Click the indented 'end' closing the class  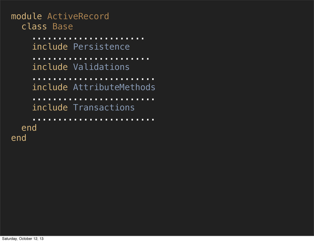(29, 128)
